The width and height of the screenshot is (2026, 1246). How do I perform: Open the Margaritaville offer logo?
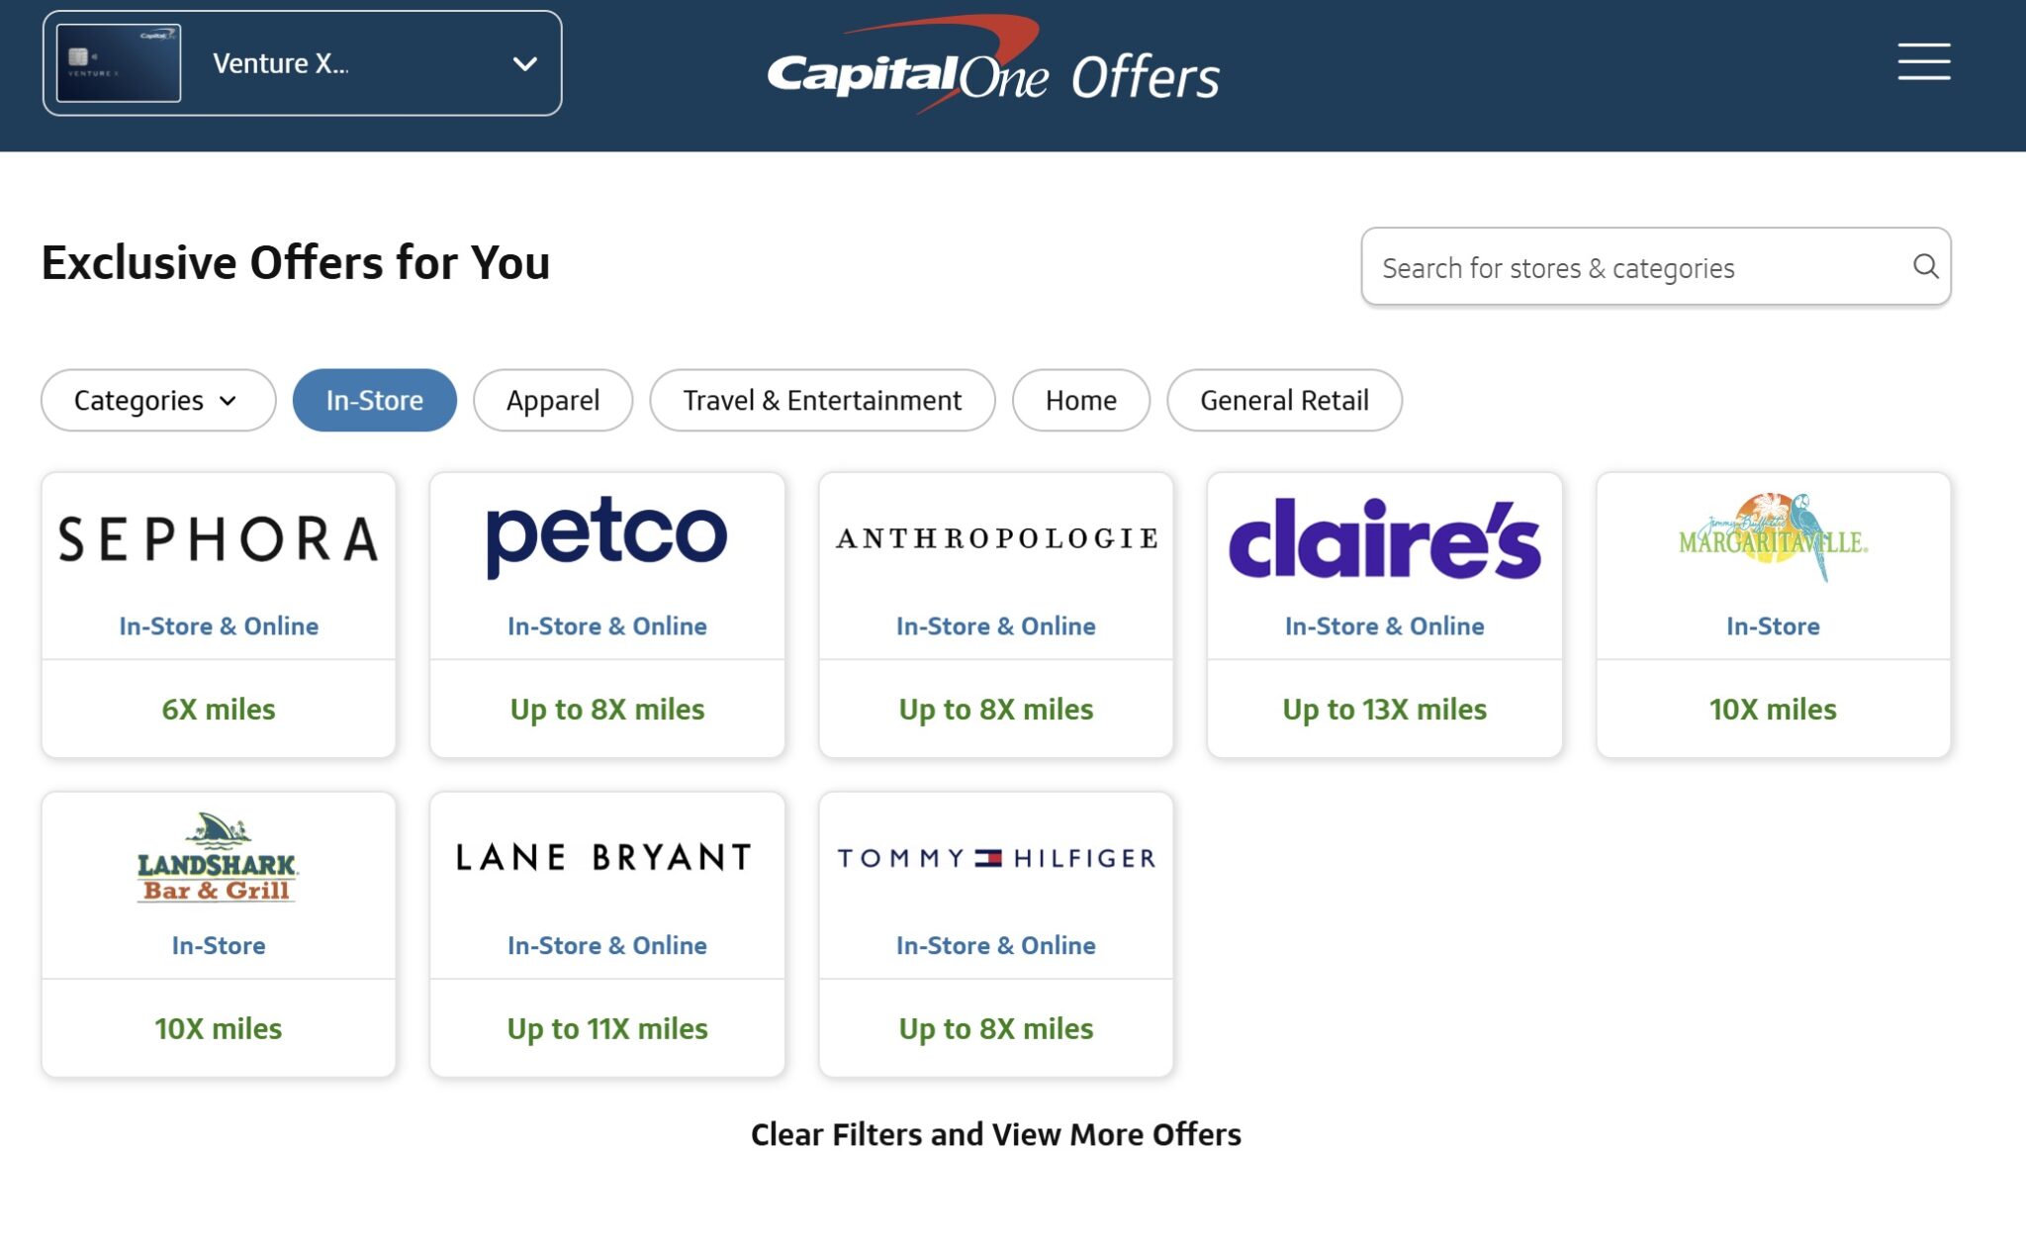click(x=1773, y=537)
